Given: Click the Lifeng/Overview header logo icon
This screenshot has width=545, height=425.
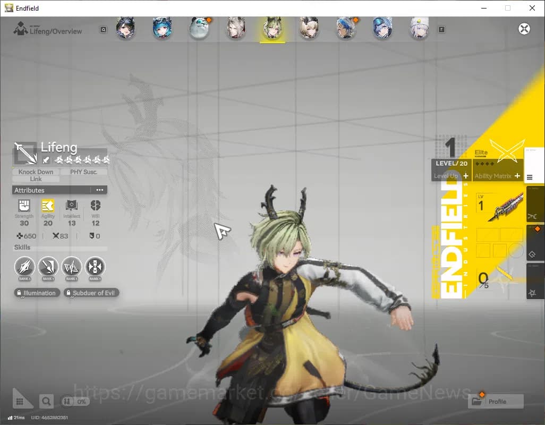Looking at the screenshot, I should point(21,29).
